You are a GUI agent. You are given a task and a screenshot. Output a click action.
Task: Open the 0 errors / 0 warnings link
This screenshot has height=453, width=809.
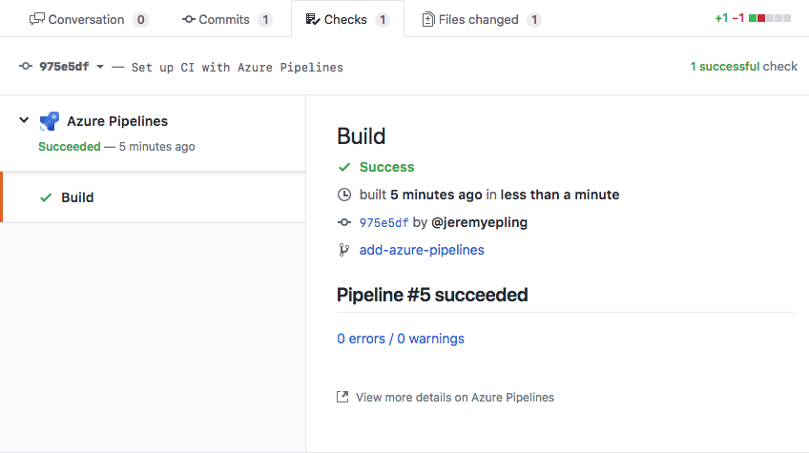click(401, 339)
